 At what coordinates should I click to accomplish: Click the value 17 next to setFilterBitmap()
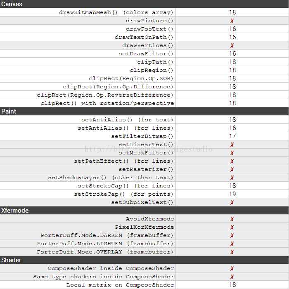coord(232,136)
